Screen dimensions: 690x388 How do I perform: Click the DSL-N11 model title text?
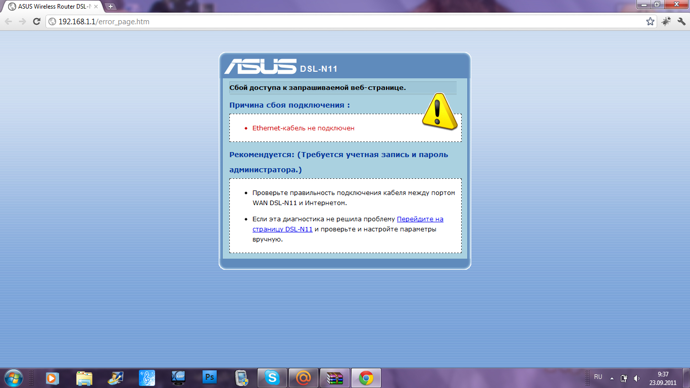(318, 69)
